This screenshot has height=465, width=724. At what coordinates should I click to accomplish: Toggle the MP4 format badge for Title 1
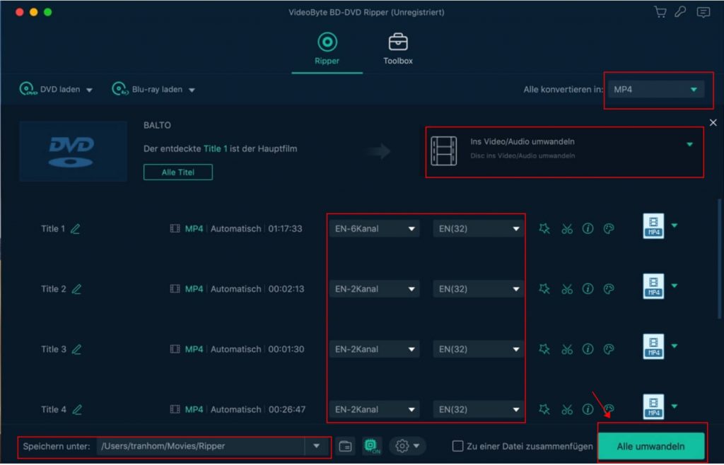(x=653, y=226)
